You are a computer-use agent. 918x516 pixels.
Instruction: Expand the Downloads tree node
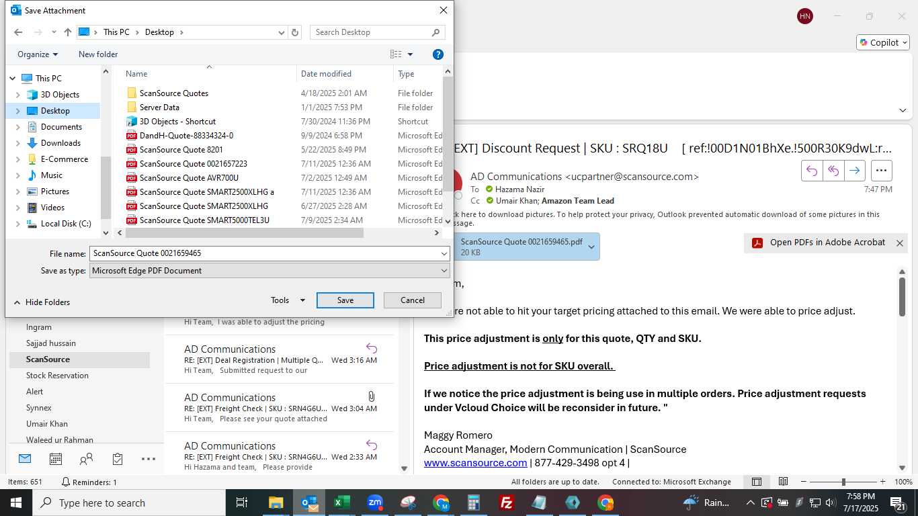point(18,143)
